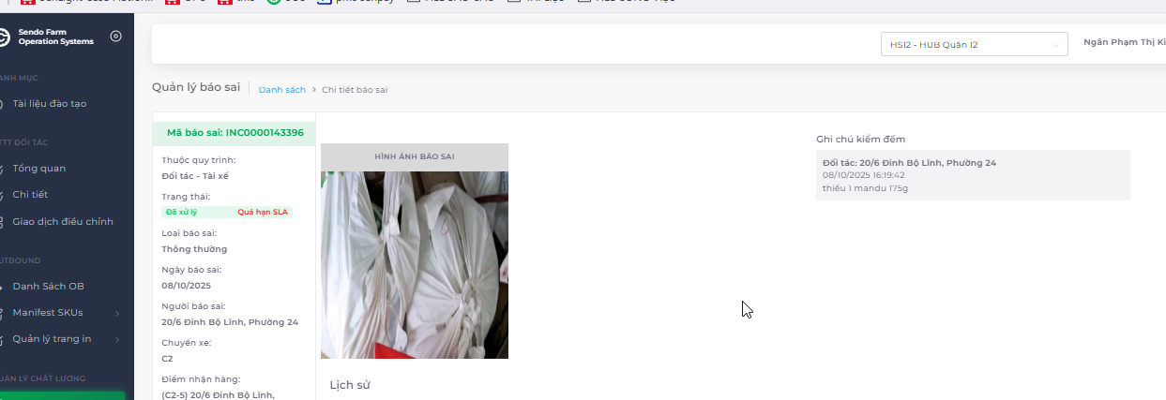
Task: Open the Chi tiết sidebar item
Action: pos(30,195)
